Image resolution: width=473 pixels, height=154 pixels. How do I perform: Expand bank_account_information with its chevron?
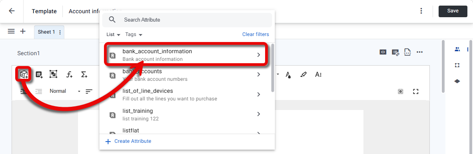point(259,55)
